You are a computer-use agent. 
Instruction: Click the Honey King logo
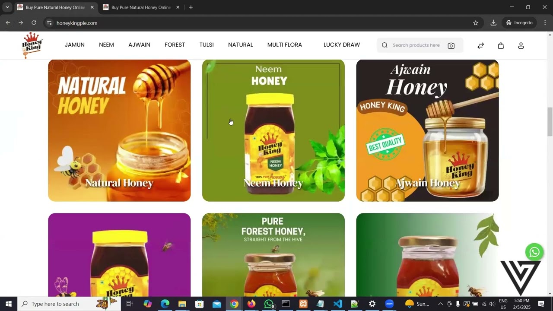[x=32, y=45]
